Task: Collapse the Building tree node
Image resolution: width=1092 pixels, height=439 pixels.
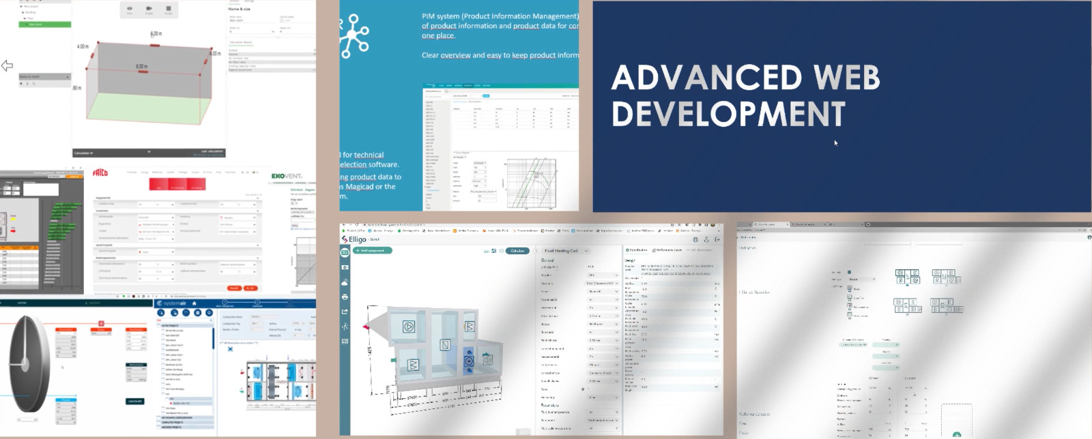Action: [23, 12]
